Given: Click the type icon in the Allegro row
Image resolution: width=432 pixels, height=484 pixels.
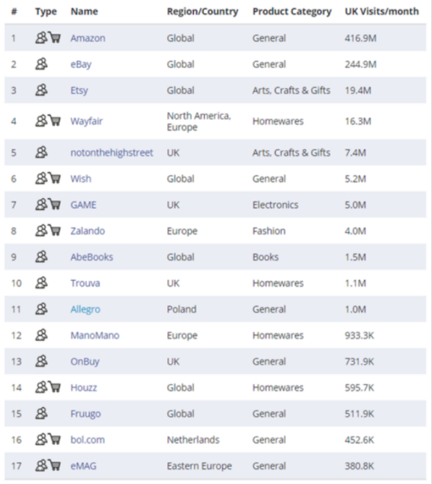Looking at the screenshot, I should click(x=42, y=310).
